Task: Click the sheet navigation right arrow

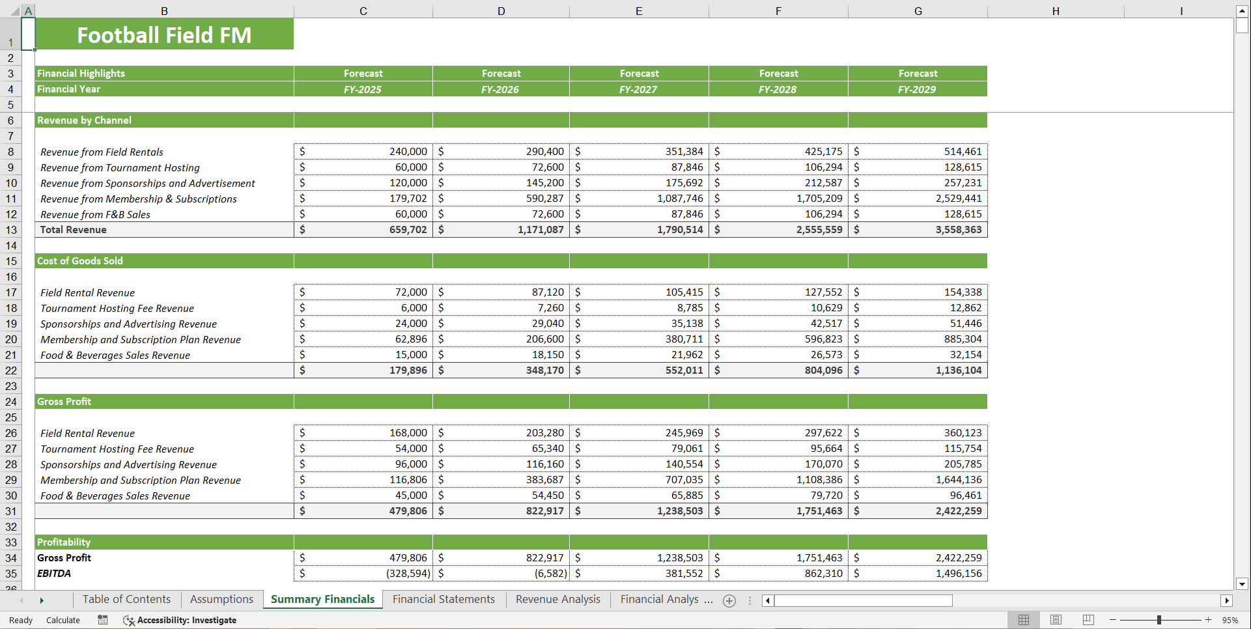Action: coord(41,600)
